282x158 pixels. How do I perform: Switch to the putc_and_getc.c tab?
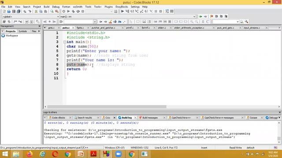pyautogui.click(x=226, y=28)
